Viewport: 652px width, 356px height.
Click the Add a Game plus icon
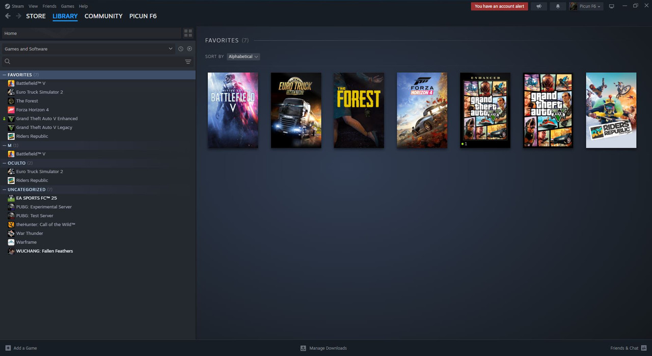[8, 348]
